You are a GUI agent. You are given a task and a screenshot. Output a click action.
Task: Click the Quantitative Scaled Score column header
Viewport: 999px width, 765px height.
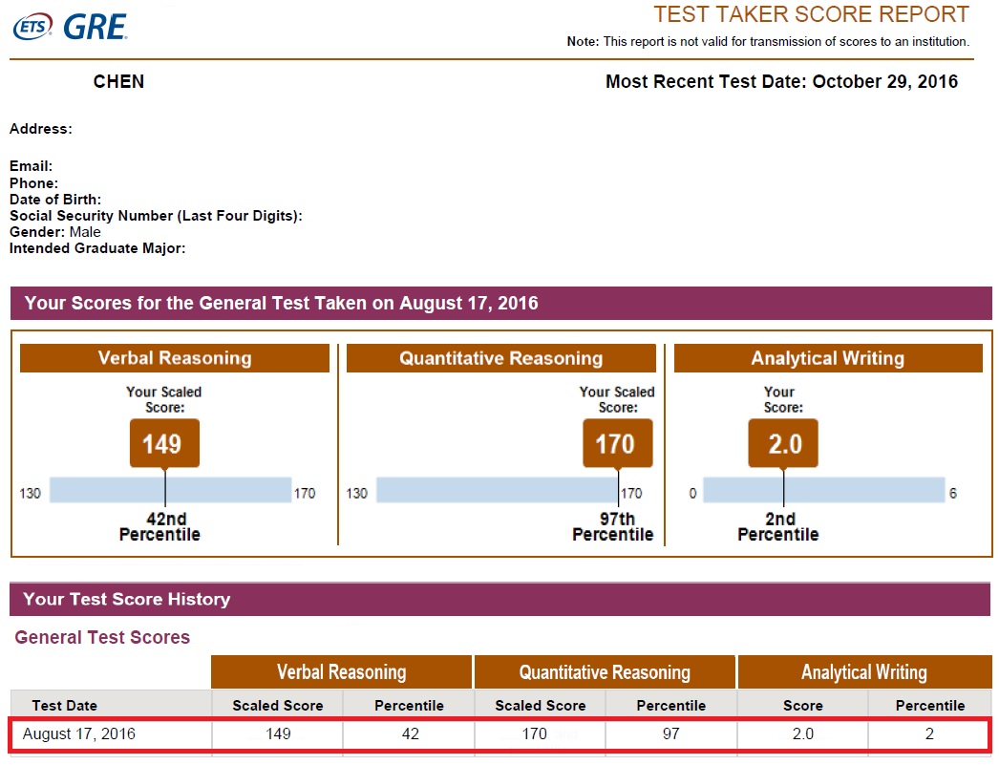tap(541, 706)
